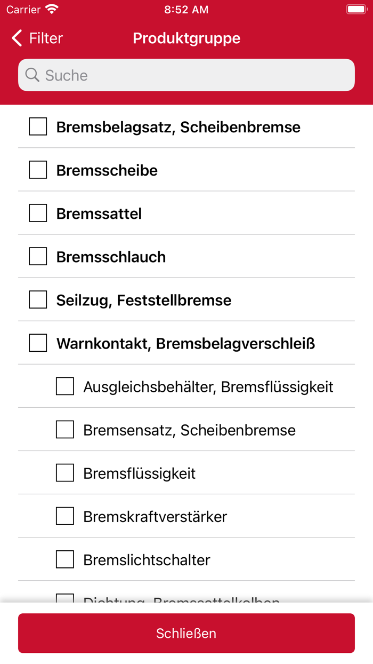373x664 pixels.
Task: Select Ausgleichsbehälter, Bremsflüssigkeit checkbox
Action: pyautogui.click(x=64, y=386)
